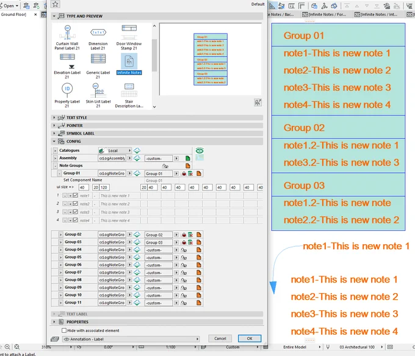Choose the Elevation Label 21 type
The width and height of the screenshot is (415, 356).
point(67,66)
